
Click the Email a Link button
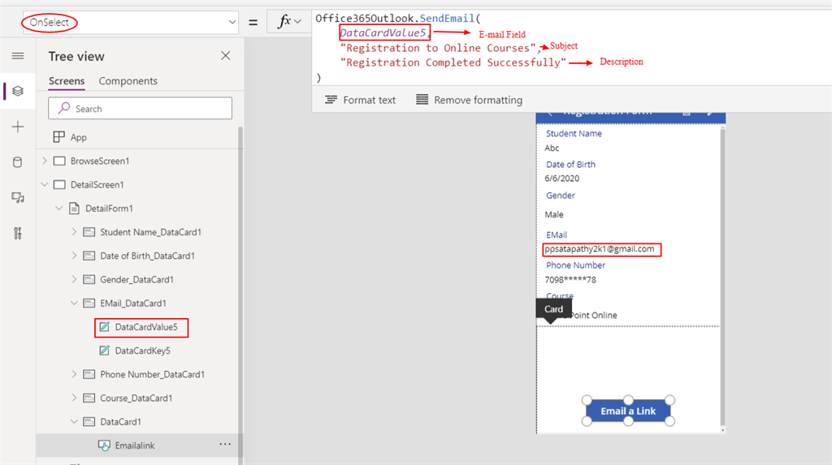tap(628, 411)
